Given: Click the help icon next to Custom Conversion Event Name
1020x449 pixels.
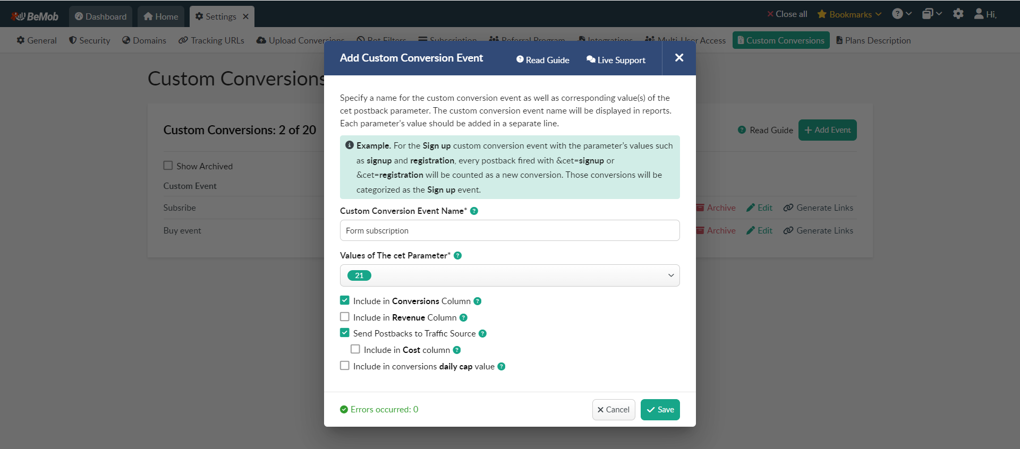Looking at the screenshot, I should (474, 211).
